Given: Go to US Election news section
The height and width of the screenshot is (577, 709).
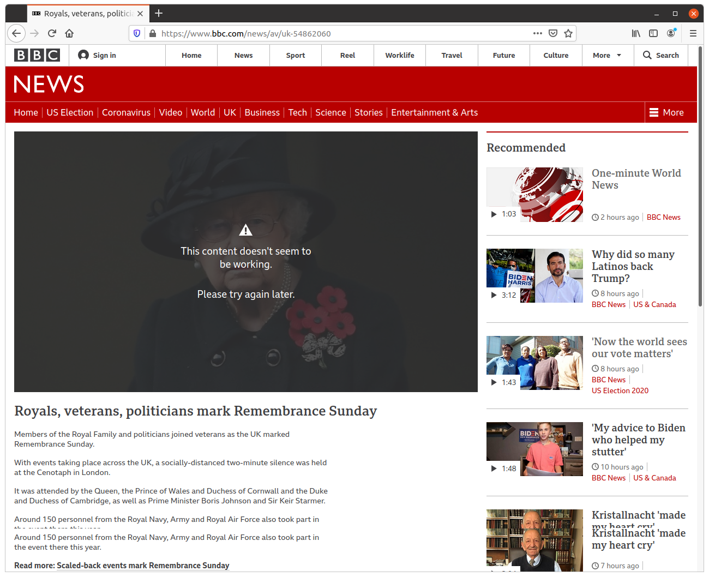Looking at the screenshot, I should [x=70, y=112].
